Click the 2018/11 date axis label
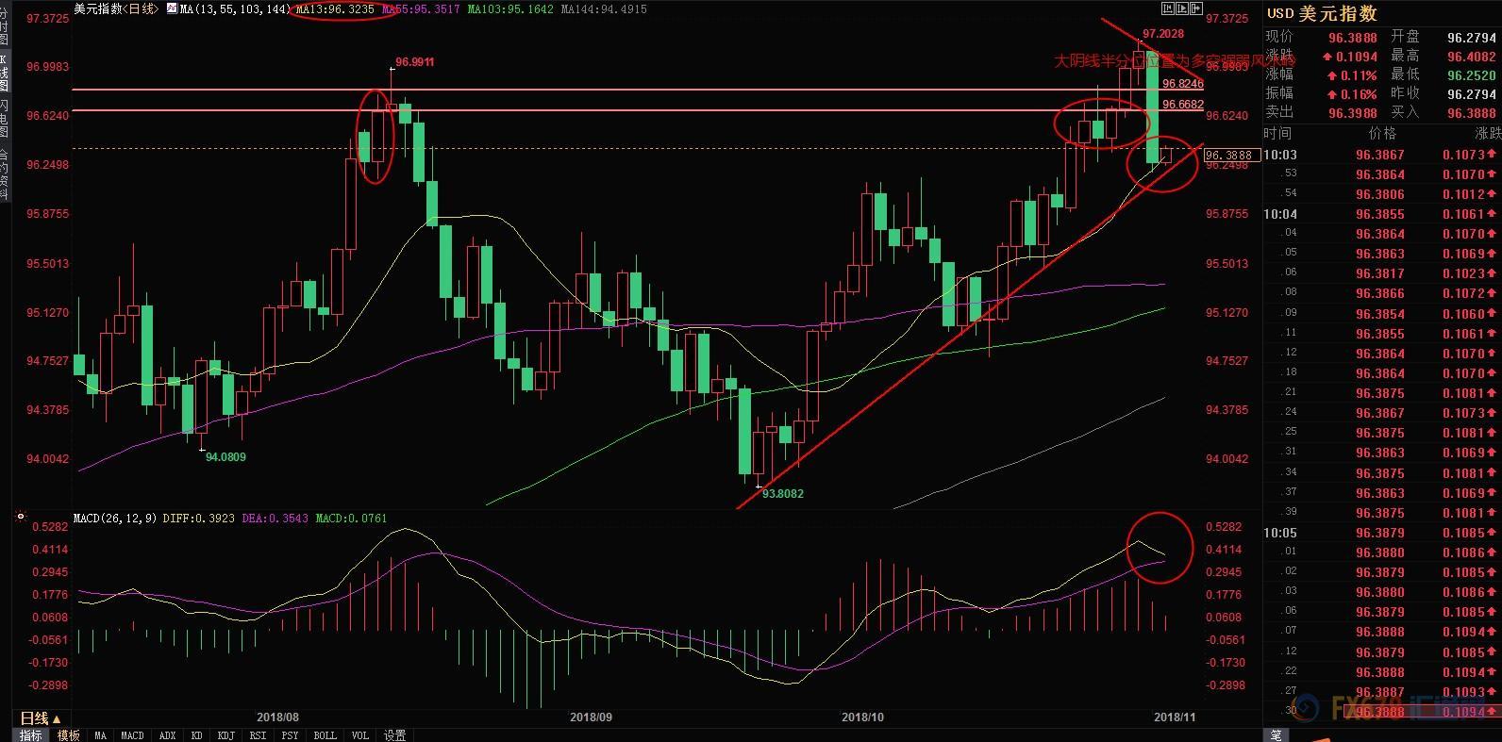Screen dimensions: 1502x742 tap(1175, 717)
